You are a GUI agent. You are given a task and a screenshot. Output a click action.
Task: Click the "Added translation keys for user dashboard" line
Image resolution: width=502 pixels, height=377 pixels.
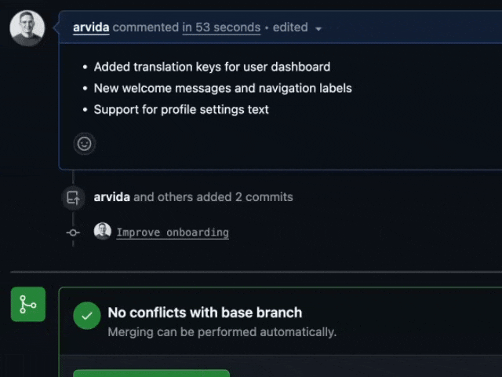pos(212,67)
